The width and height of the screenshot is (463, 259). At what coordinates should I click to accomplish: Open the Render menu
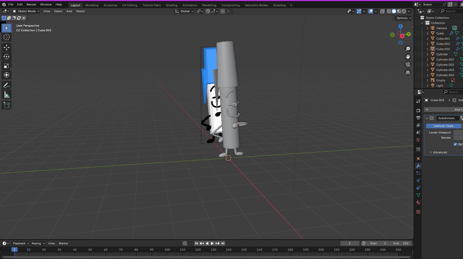point(31,4)
